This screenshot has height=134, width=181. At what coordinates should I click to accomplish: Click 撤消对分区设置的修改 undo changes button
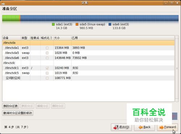pos(18,113)
